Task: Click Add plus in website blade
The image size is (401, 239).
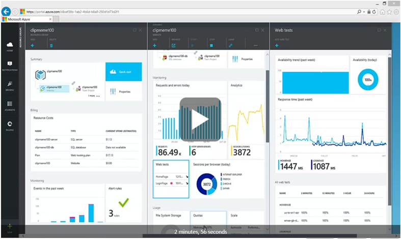Action: point(154,45)
